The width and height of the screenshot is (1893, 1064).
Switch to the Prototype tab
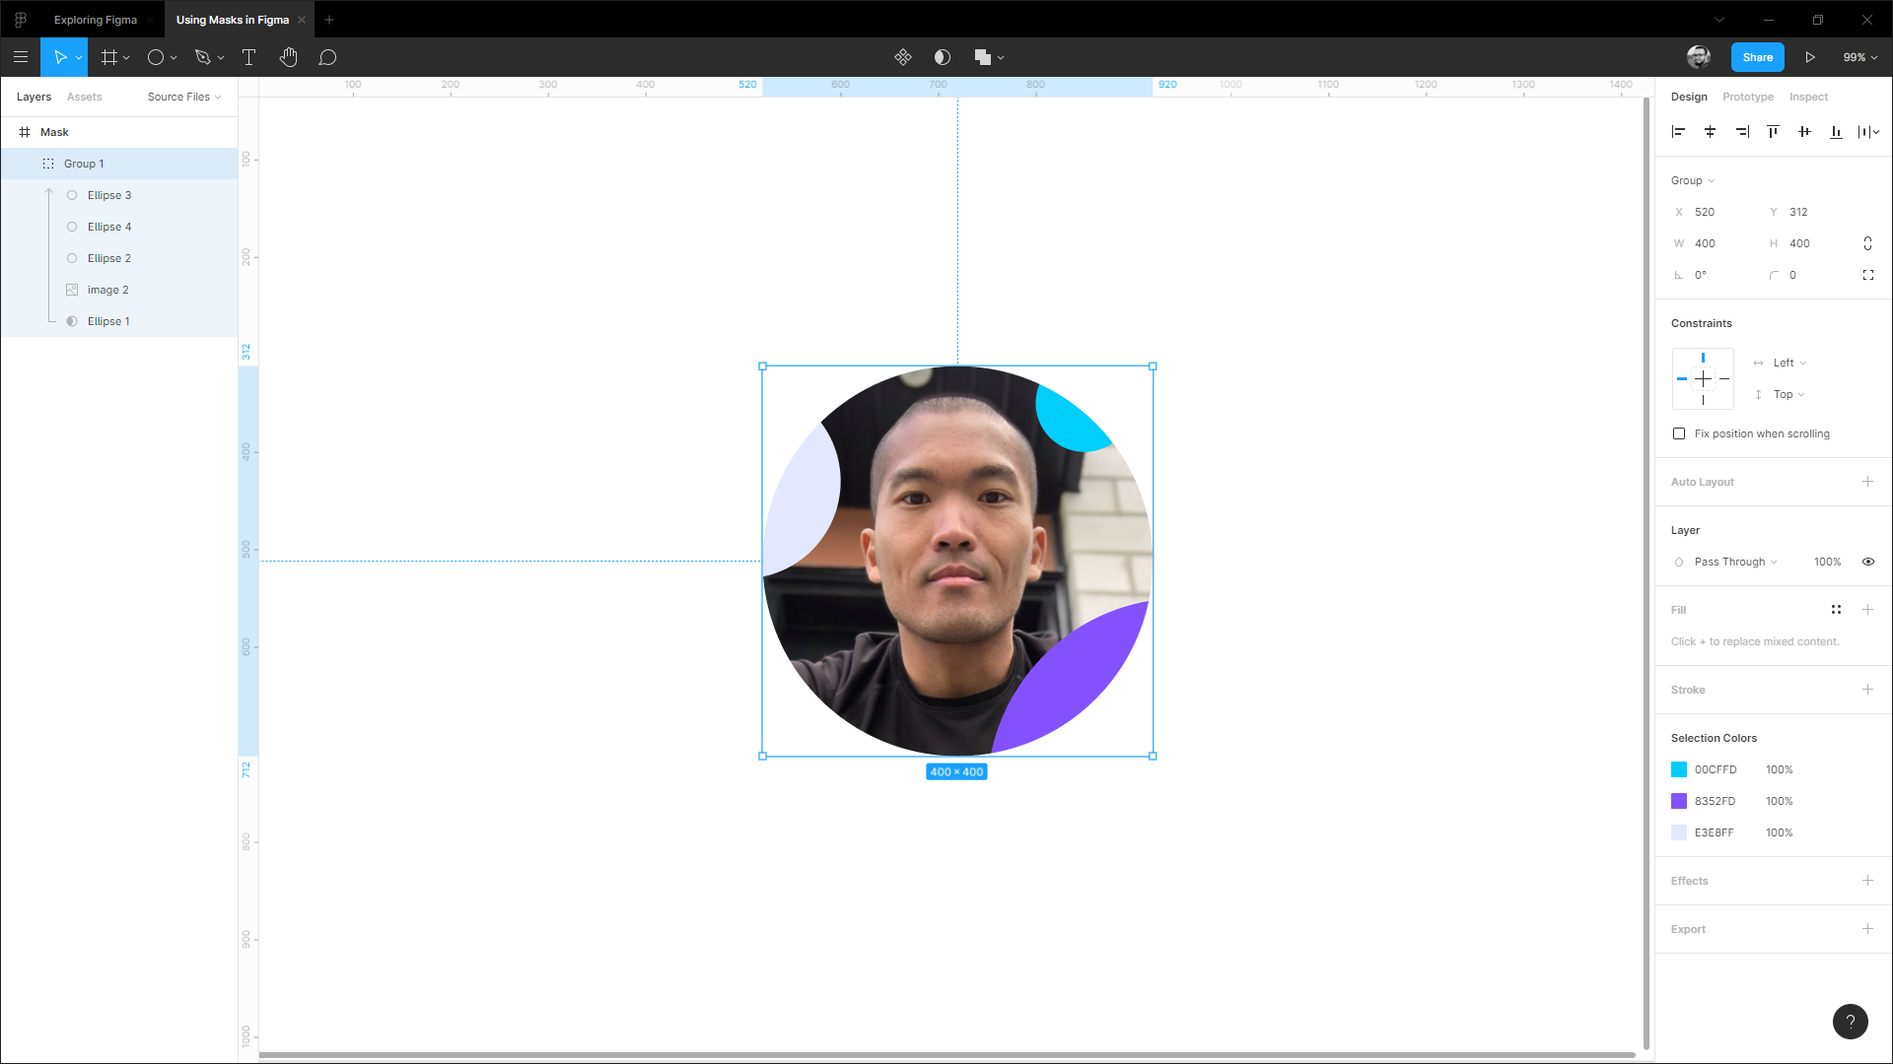click(x=1747, y=97)
